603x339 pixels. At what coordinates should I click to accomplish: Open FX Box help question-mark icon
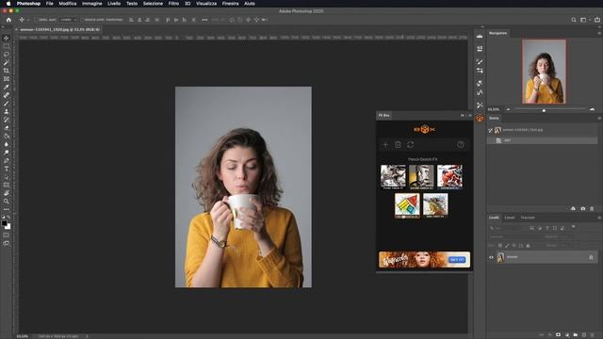(x=461, y=145)
